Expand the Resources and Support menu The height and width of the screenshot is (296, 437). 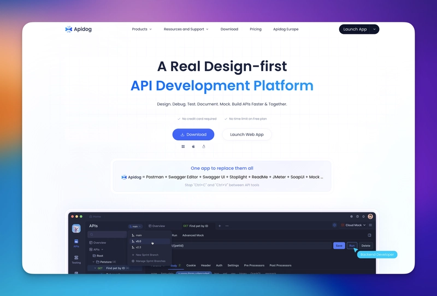pyautogui.click(x=186, y=29)
